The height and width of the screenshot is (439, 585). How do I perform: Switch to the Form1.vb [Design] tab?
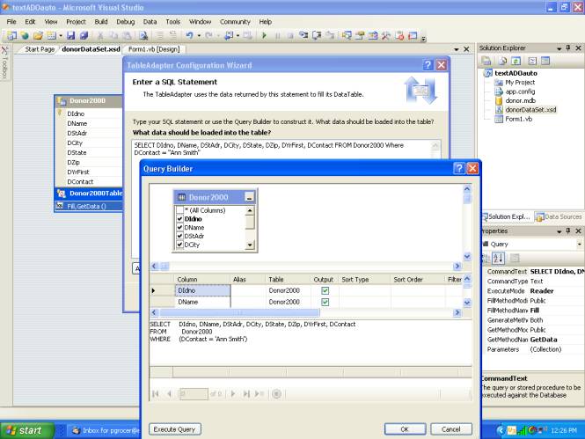point(154,49)
